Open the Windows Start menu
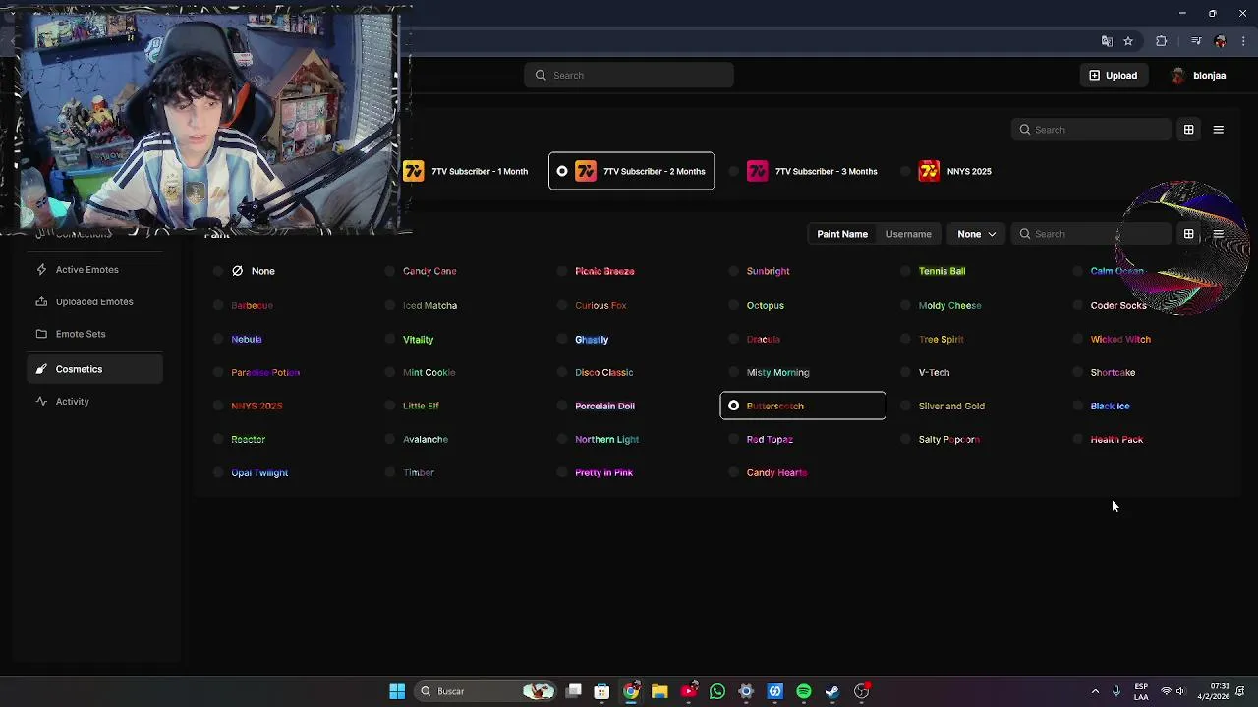The width and height of the screenshot is (1258, 707). pos(397,691)
